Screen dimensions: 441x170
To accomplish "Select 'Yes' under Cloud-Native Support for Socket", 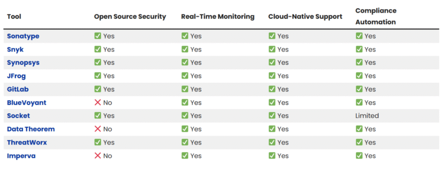I will click(283, 116).
